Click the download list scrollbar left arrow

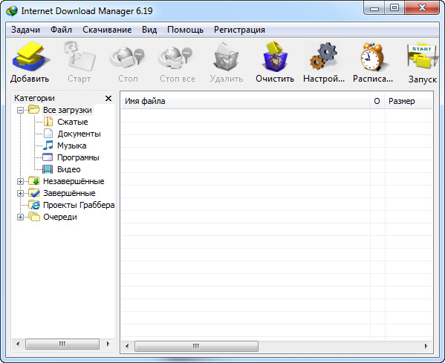click(127, 346)
